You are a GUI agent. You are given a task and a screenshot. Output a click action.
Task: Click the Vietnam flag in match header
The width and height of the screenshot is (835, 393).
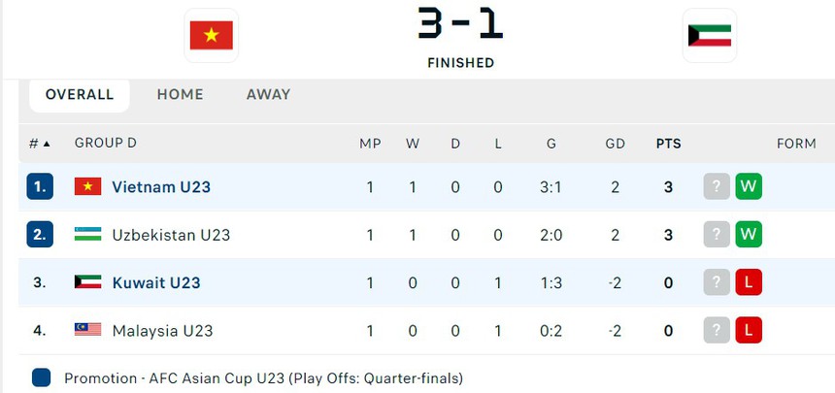point(211,36)
